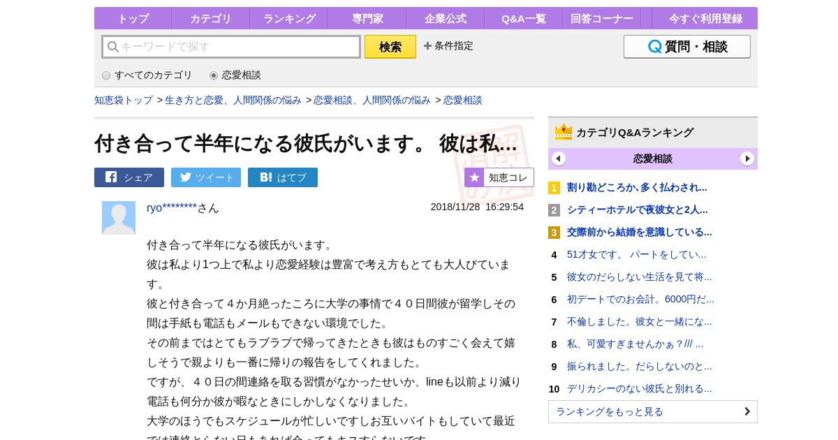This screenshot has height=440, width=838.
Task: Click the 質問・相談 button
Action: 686,47
